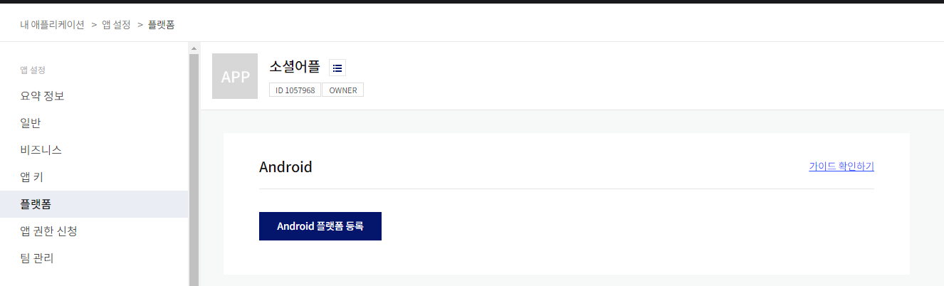The image size is (944, 286).
Task: Click the 플랫폼 breadcrumb item
Action: tap(161, 24)
